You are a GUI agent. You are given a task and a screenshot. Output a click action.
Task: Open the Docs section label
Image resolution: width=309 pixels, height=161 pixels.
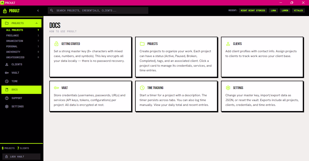[14, 89]
